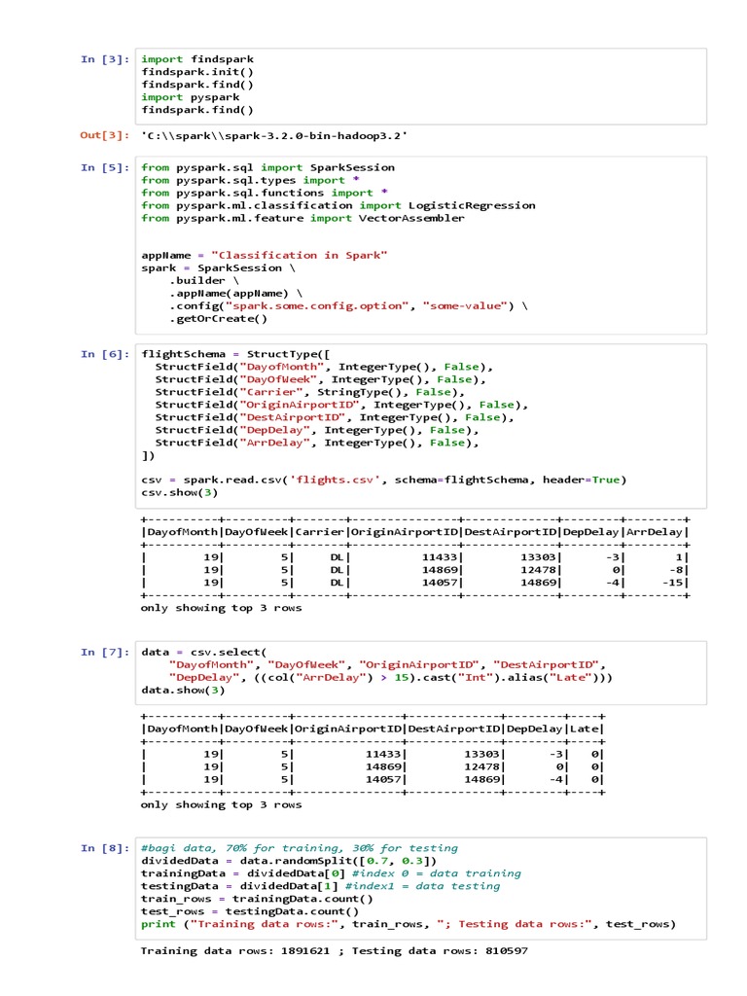This screenshot has height=996, width=747.
Task: Click the LogisticRegression import line
Action: [338, 205]
